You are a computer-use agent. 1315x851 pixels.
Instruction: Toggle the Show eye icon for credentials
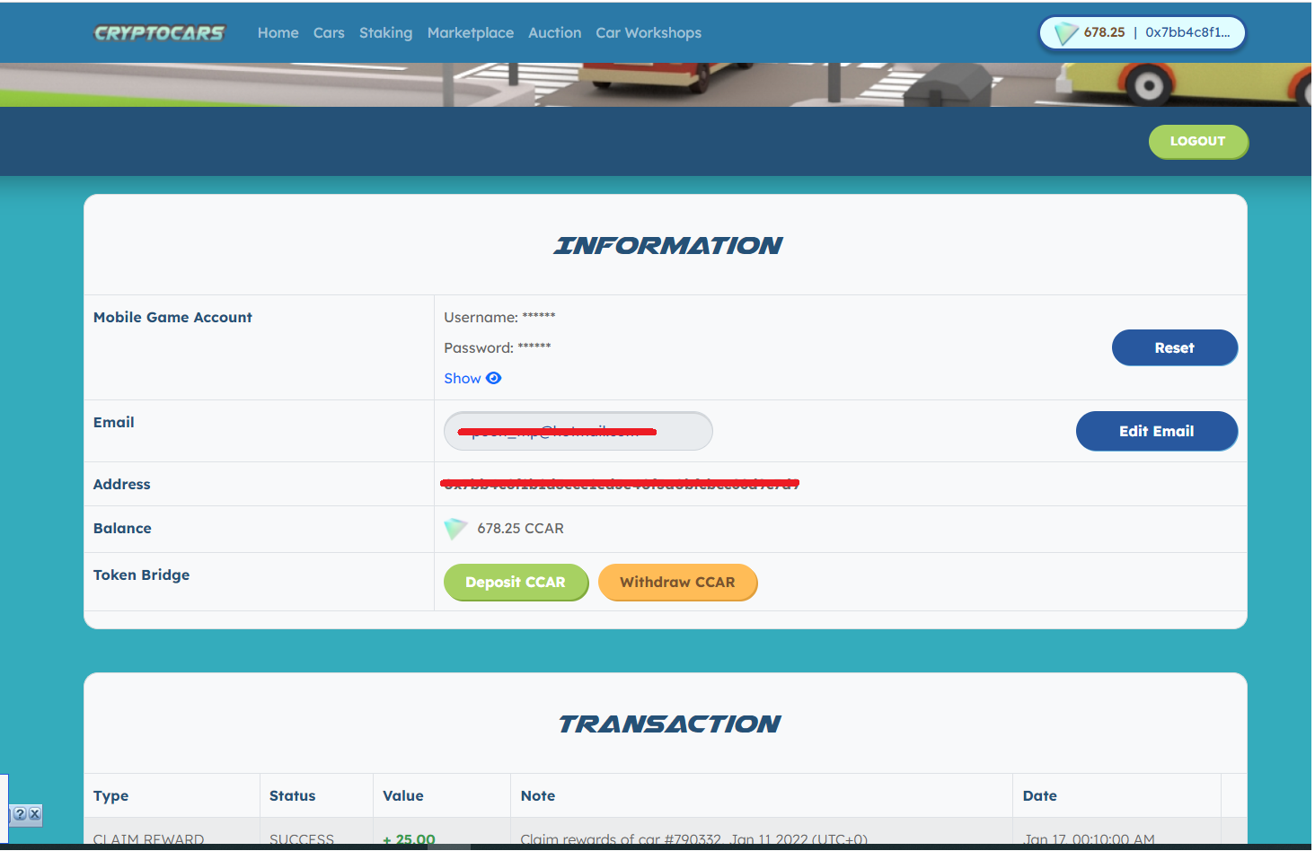click(493, 378)
